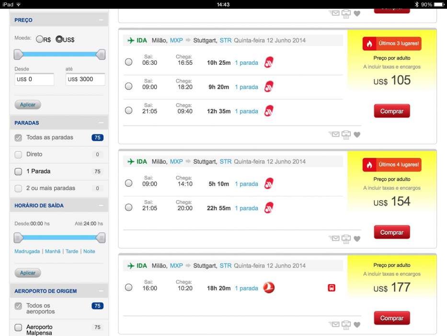This screenshot has height=336, width=447.
Task: Collapse the PREÇO filter section
Action: [x=101, y=20]
